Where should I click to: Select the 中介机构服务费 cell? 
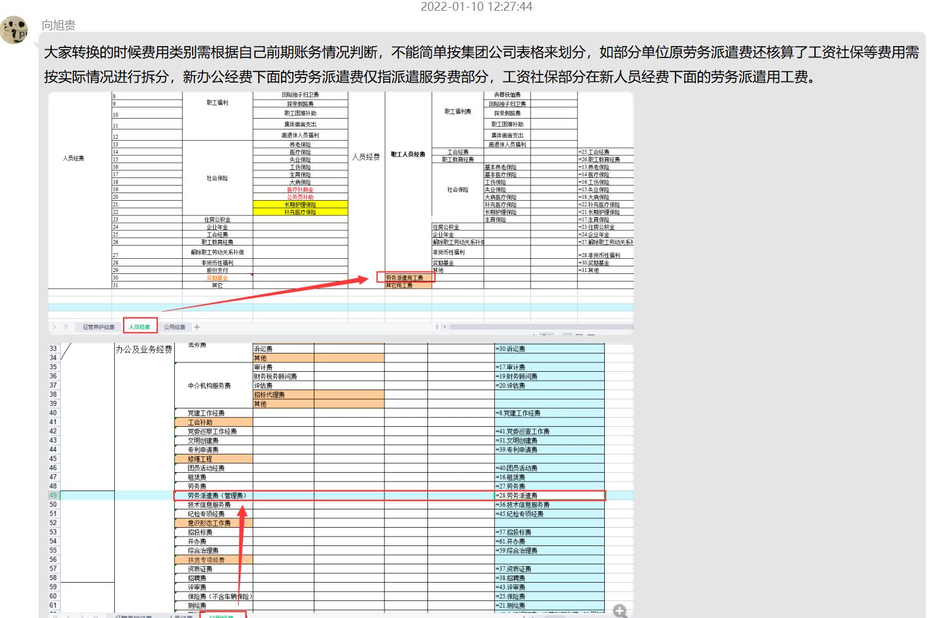(209, 386)
